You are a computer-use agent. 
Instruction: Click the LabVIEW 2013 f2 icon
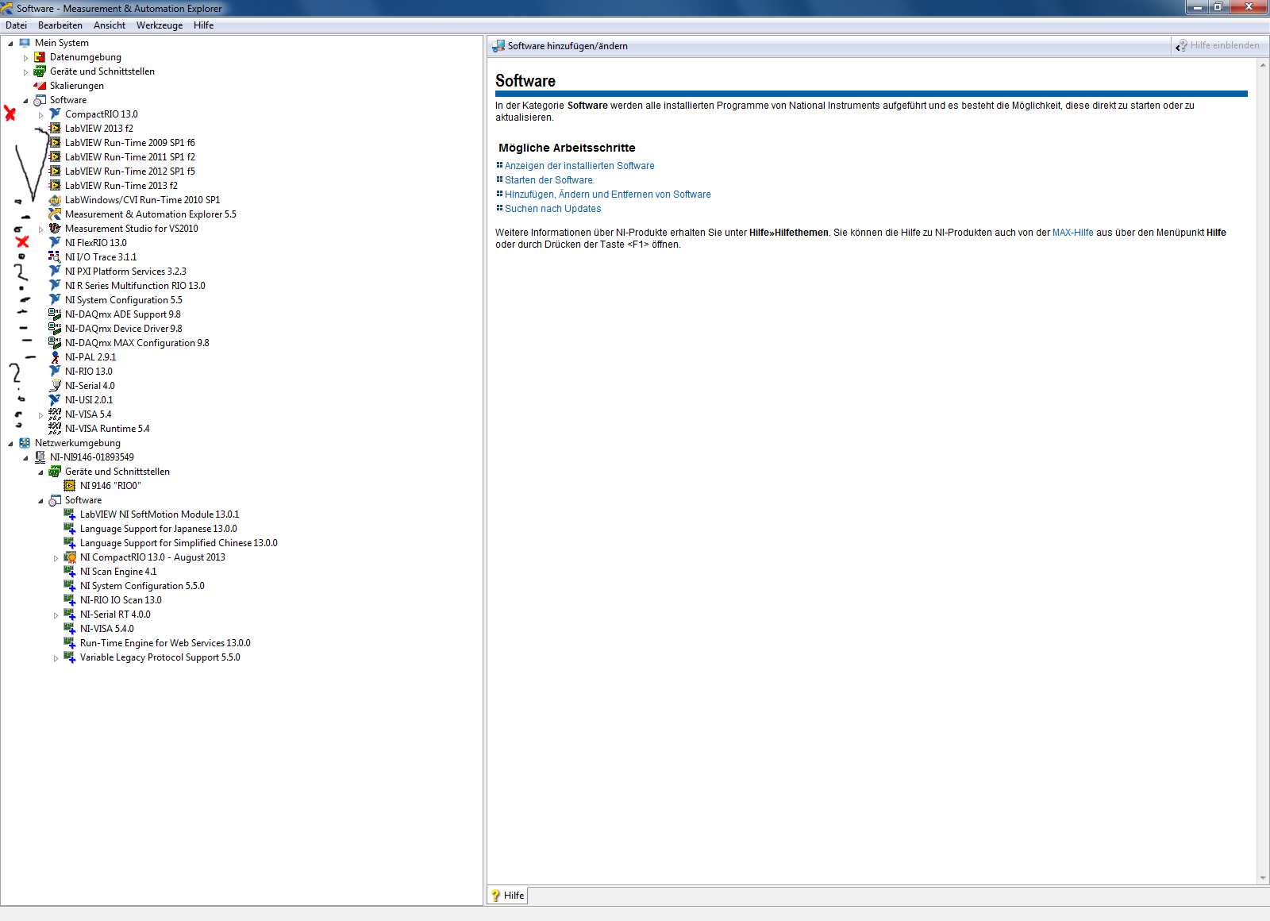(55, 129)
